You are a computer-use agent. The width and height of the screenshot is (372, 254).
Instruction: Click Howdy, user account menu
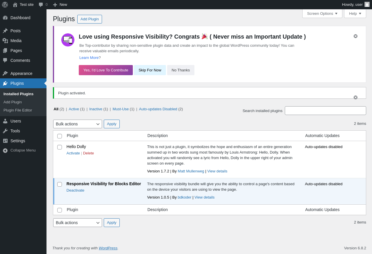pos(356,5)
